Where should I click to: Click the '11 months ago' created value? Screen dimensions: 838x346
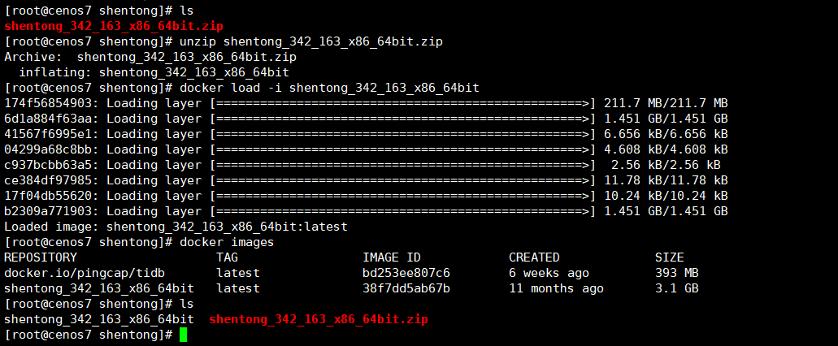pos(556,288)
